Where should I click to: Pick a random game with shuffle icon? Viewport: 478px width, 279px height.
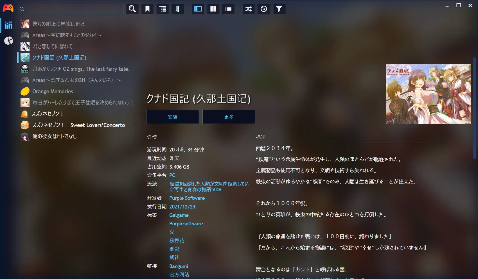(249, 9)
